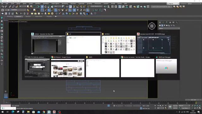Open the selection filter dropdown
Screen dimensions: 202x114
point(23,6)
